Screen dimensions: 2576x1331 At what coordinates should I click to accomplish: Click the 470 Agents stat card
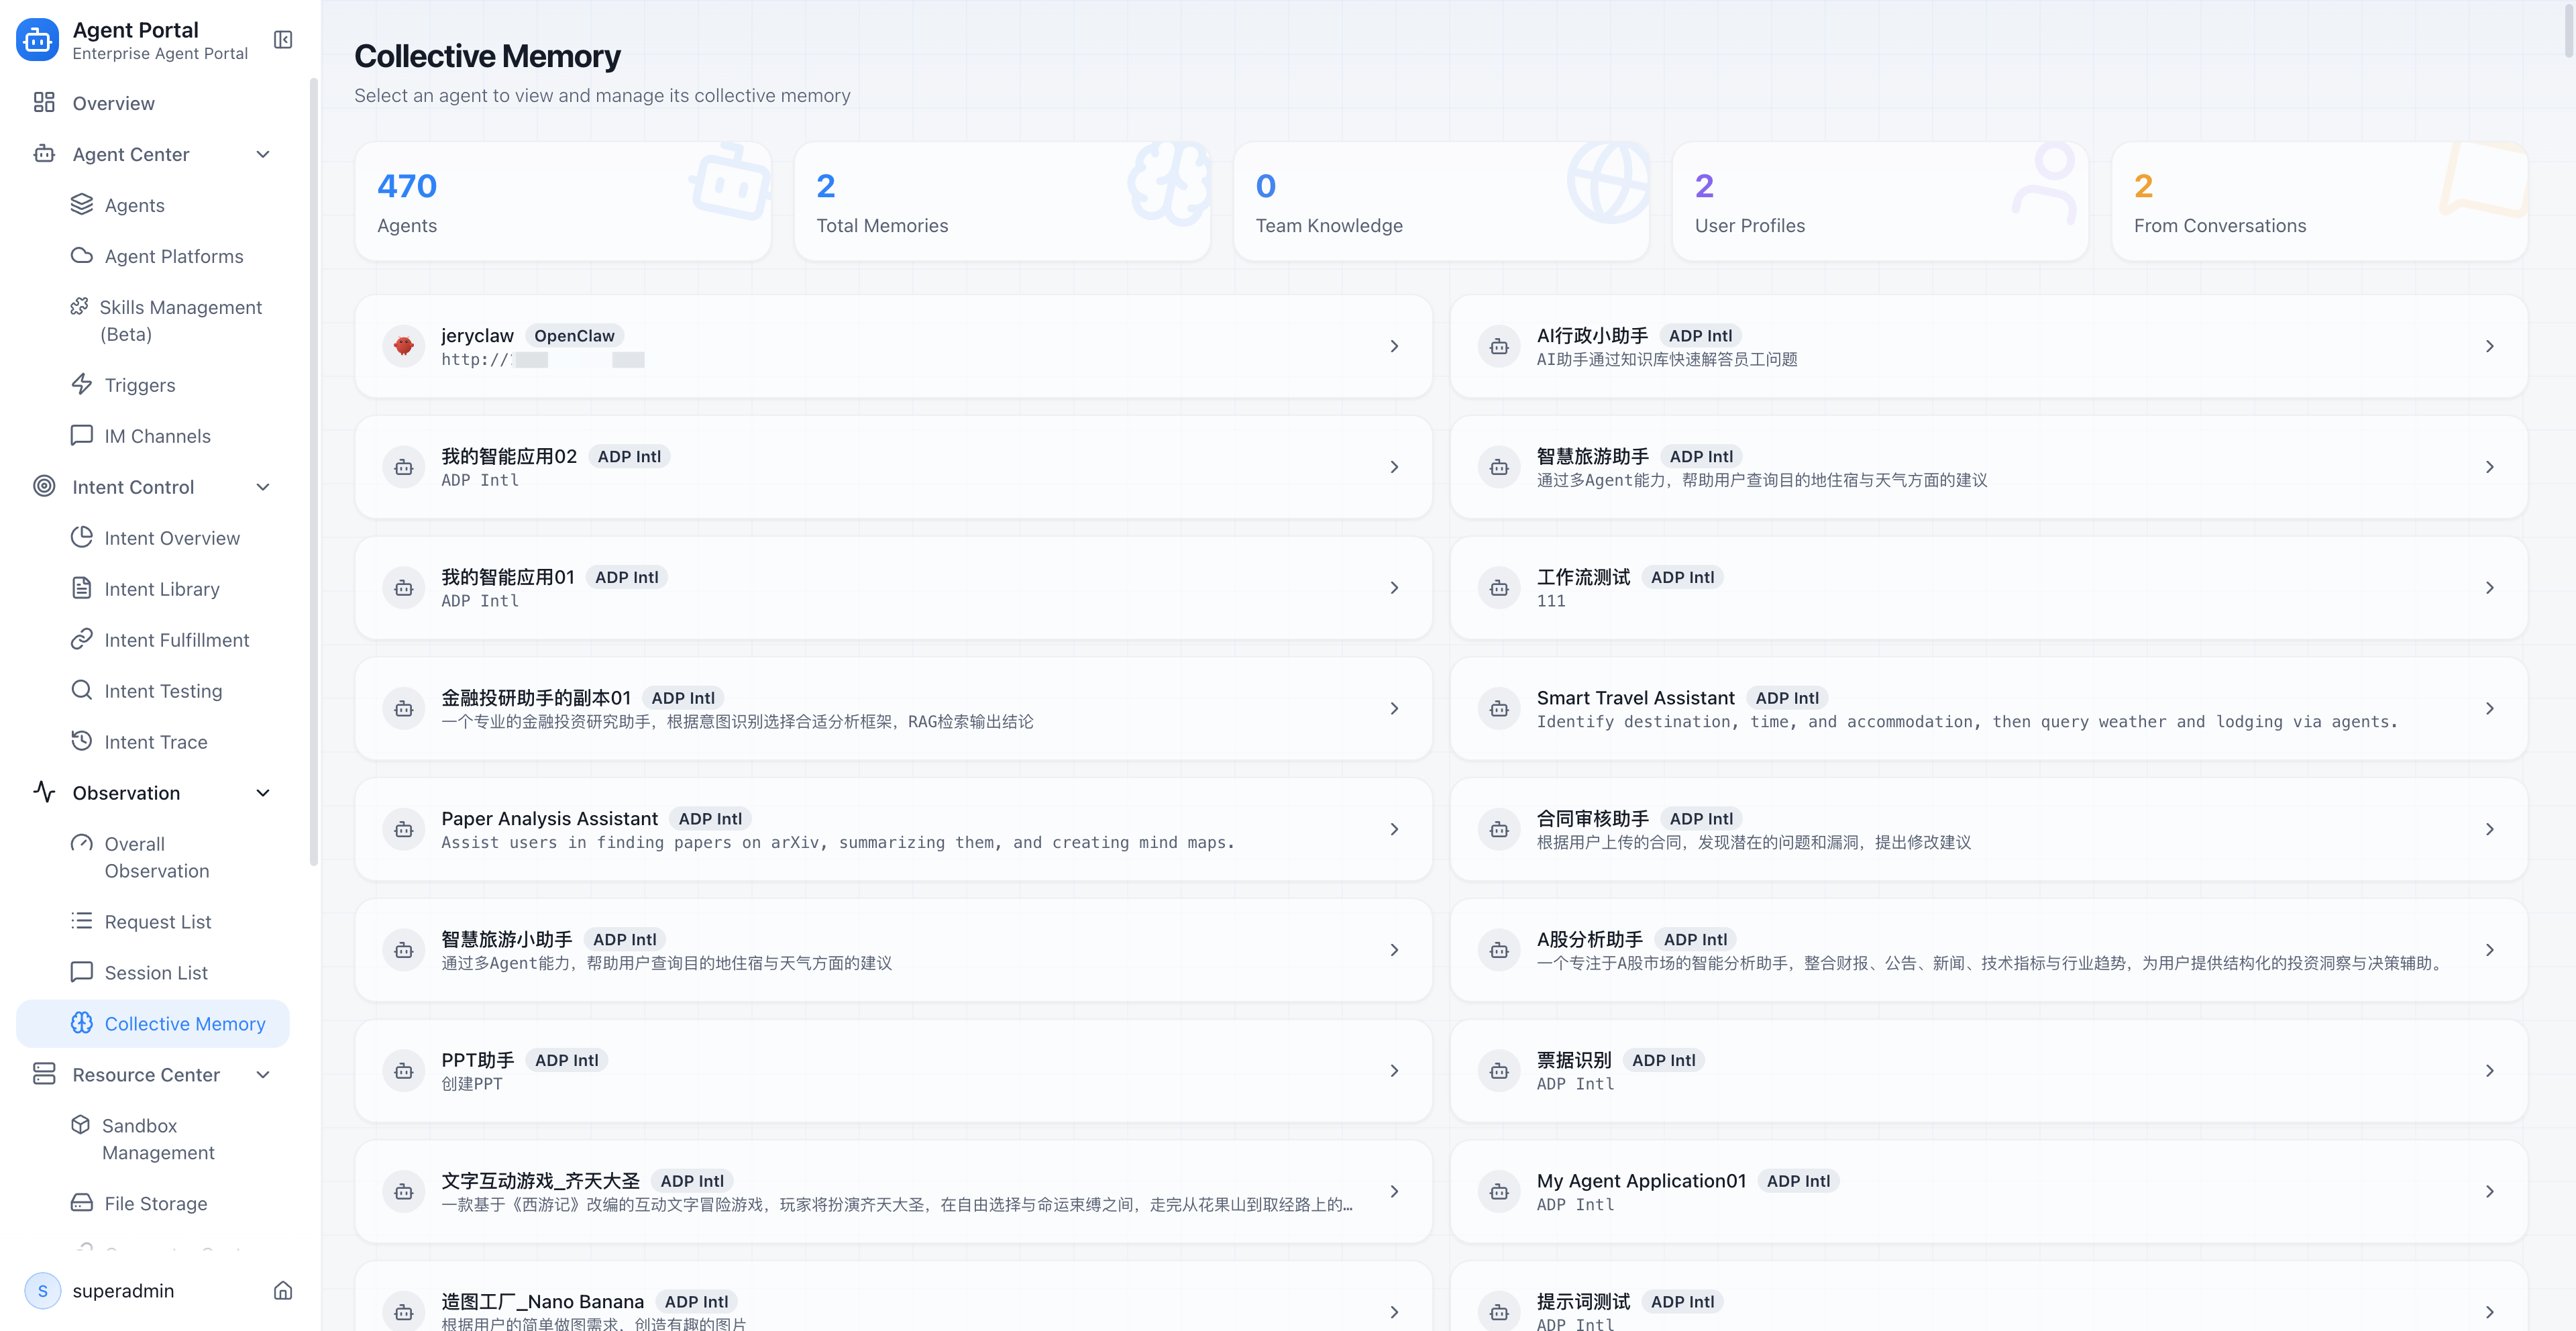point(562,202)
